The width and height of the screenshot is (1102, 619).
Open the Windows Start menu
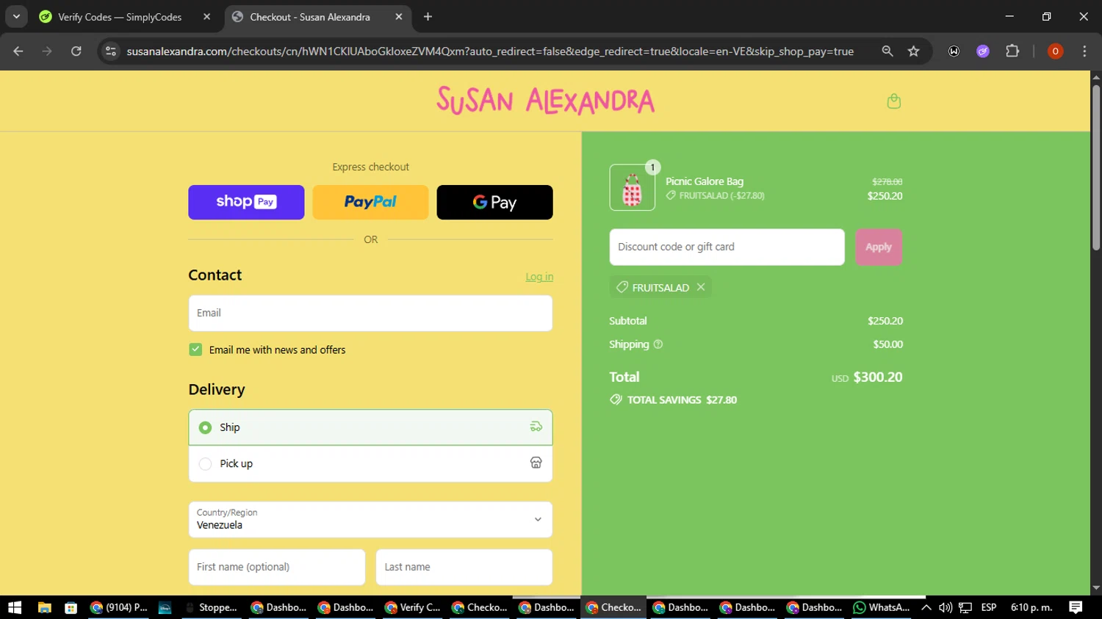[x=15, y=607]
